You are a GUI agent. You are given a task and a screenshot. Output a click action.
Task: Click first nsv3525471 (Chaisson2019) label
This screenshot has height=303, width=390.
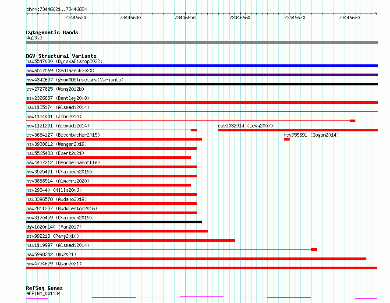click(x=59, y=172)
